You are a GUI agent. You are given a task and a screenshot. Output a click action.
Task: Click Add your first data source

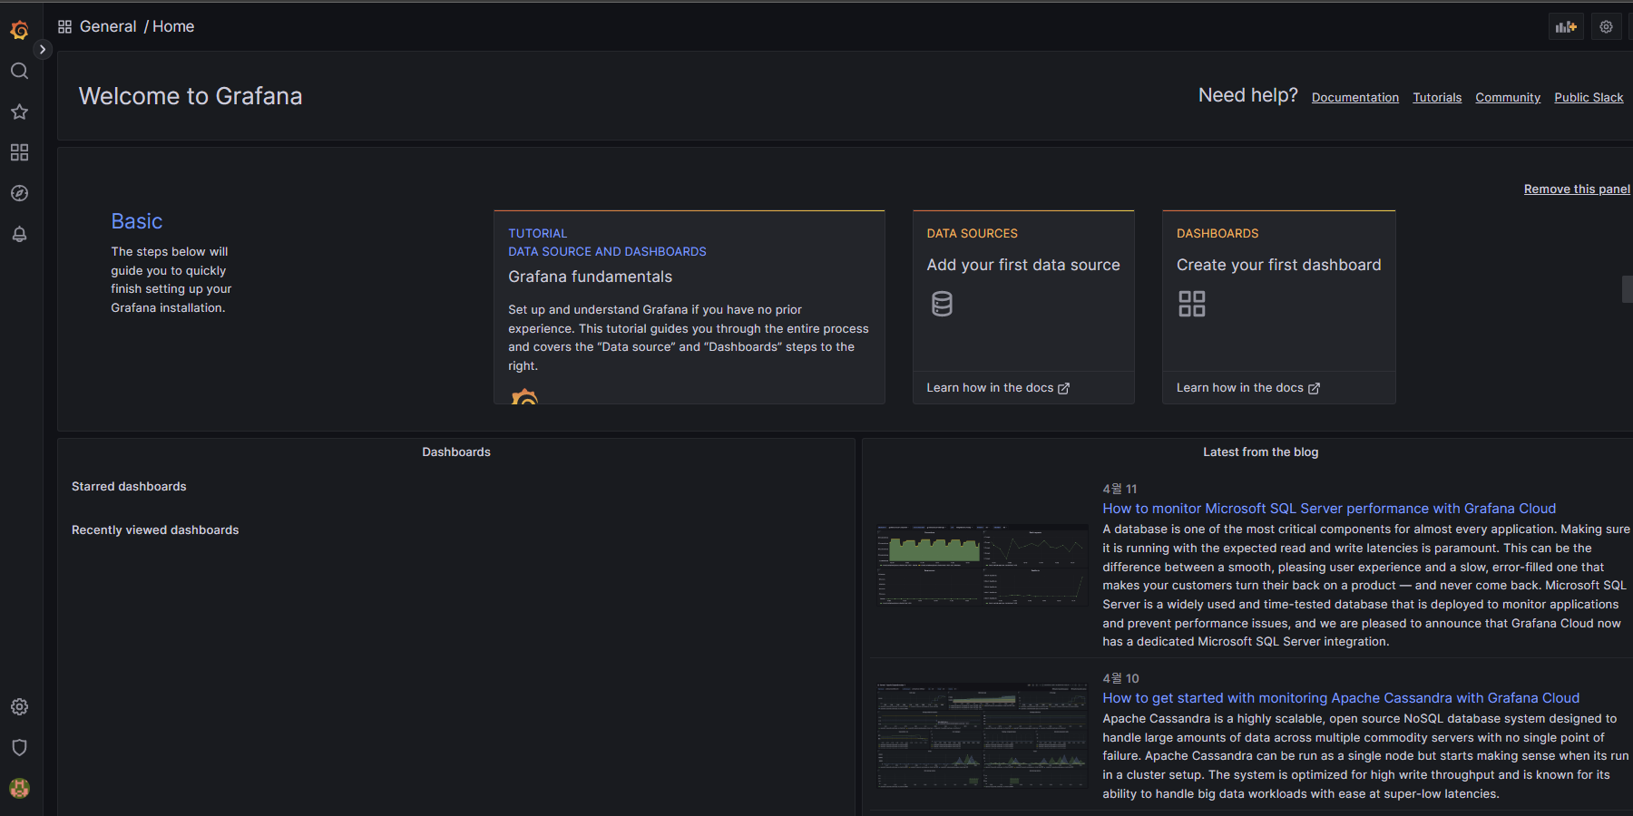click(x=1023, y=265)
